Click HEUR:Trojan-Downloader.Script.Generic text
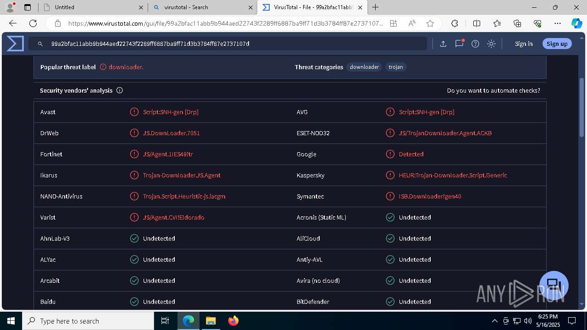The width and height of the screenshot is (587, 330). [x=453, y=175]
